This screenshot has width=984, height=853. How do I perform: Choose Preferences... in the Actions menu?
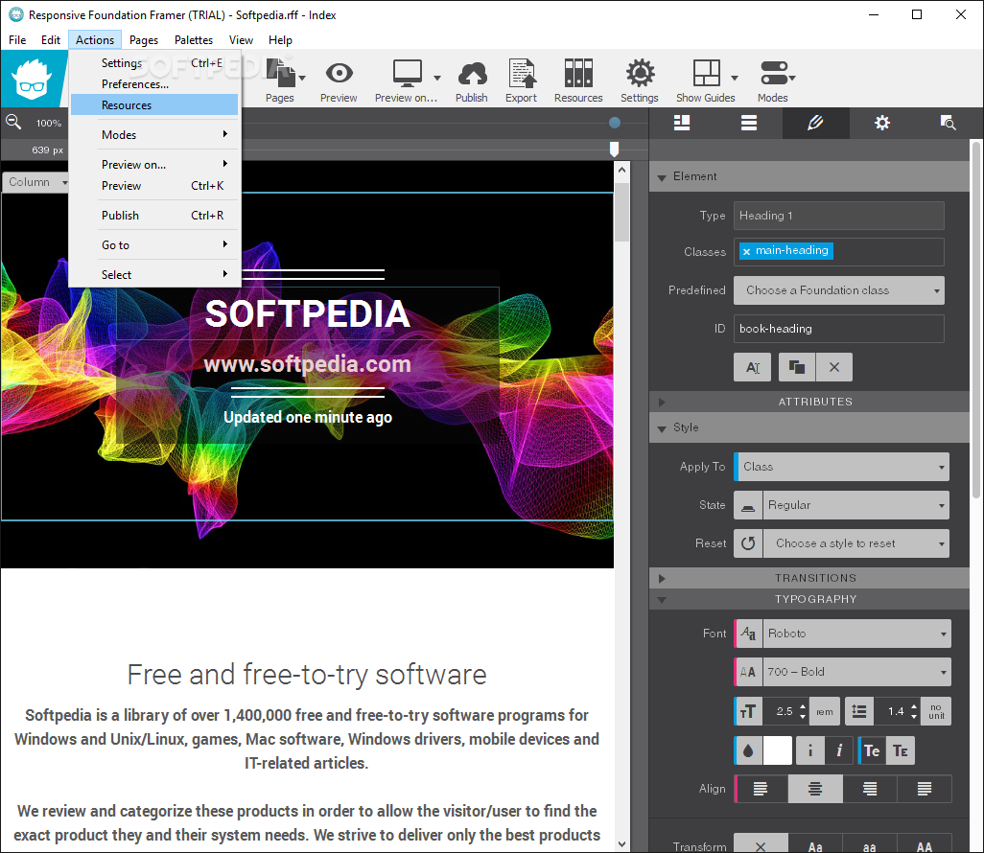[154, 84]
